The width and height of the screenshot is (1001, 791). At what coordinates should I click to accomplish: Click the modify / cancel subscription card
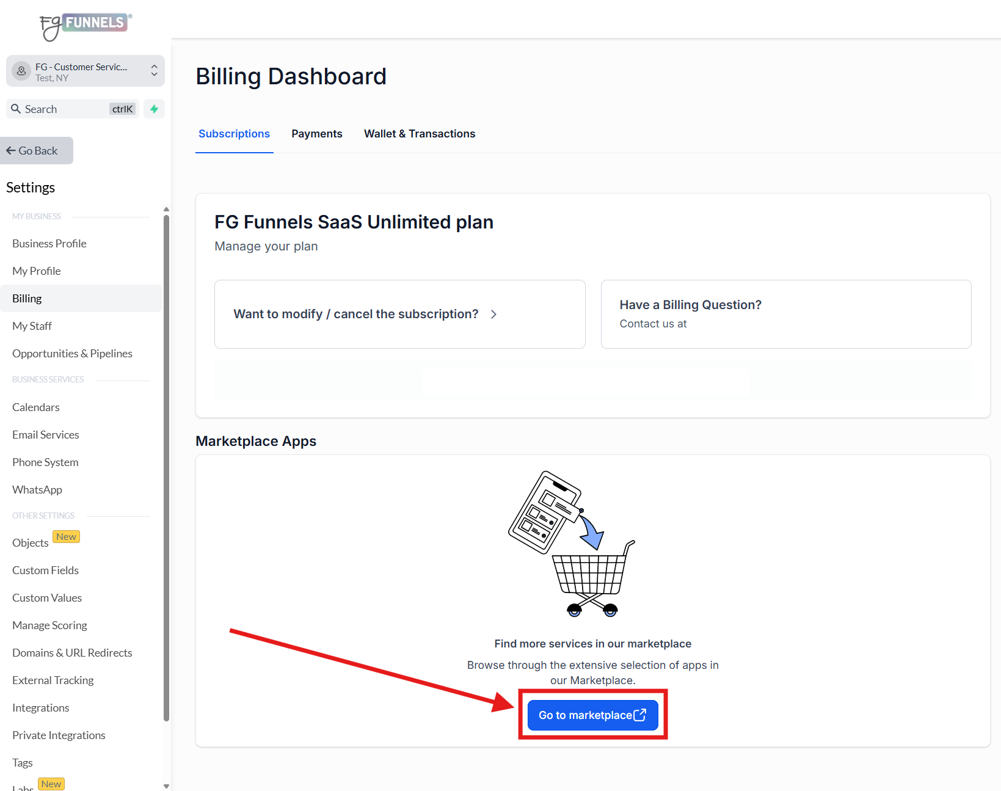[400, 314]
